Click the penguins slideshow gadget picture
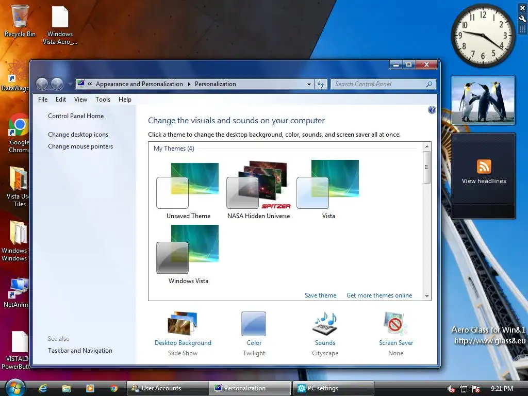 (x=483, y=101)
